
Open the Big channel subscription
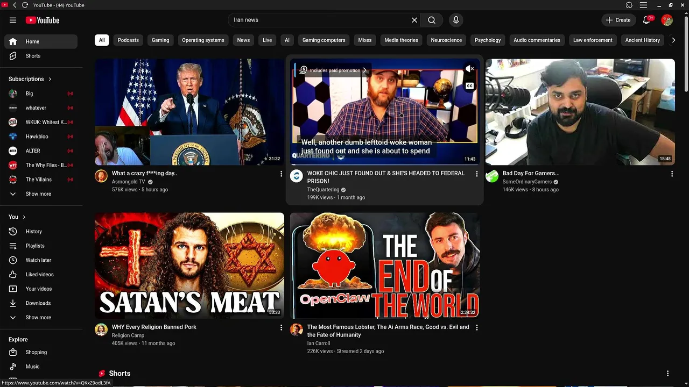click(41, 94)
